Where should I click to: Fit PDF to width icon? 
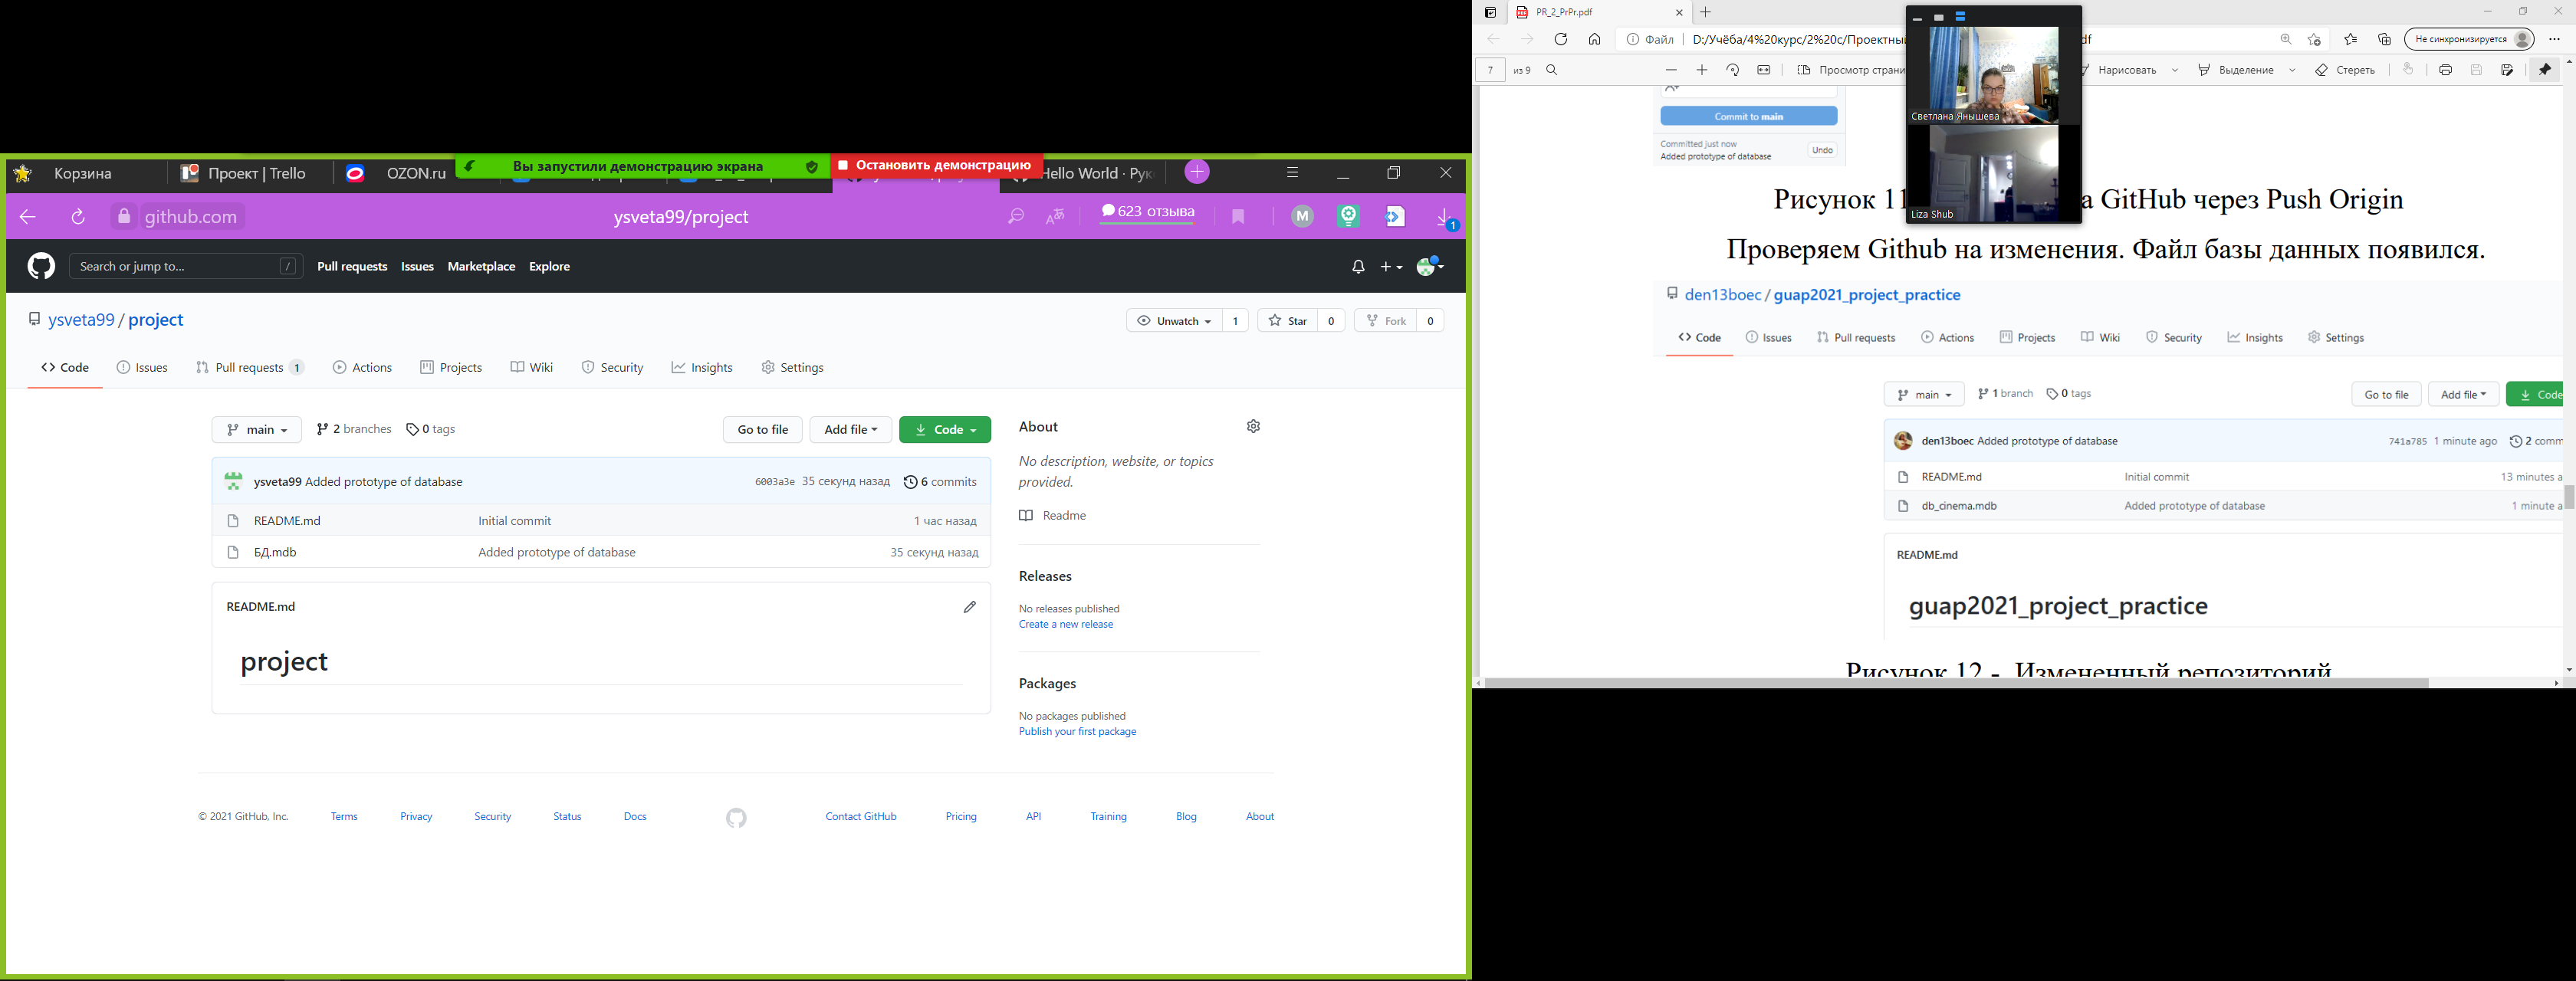[x=1764, y=70]
